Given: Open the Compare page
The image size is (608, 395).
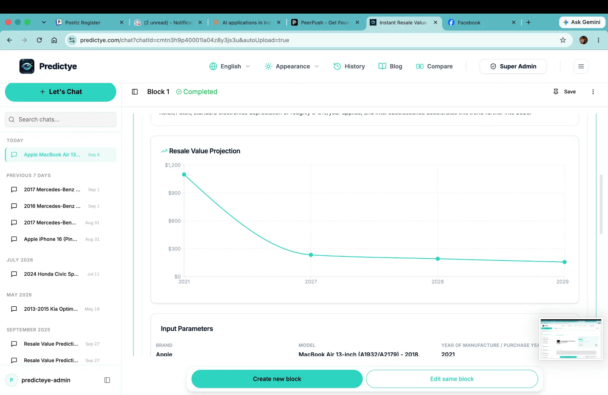Looking at the screenshot, I should 434,66.
